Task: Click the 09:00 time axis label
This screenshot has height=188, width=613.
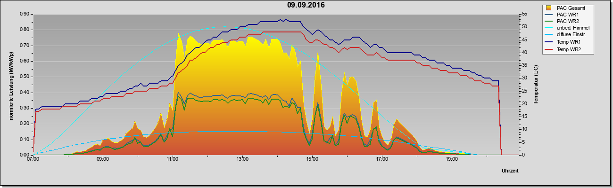Action: click(x=103, y=159)
